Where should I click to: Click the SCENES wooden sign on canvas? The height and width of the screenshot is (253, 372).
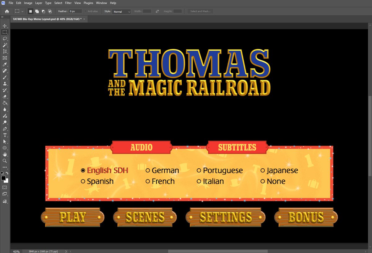coord(145,217)
